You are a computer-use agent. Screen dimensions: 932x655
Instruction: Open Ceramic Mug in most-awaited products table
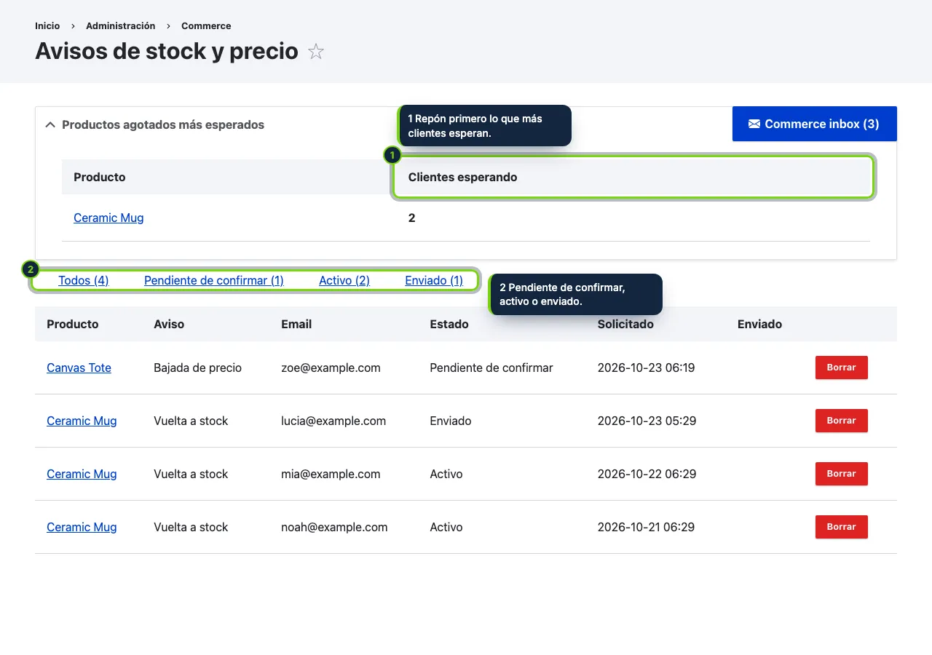[x=108, y=218]
